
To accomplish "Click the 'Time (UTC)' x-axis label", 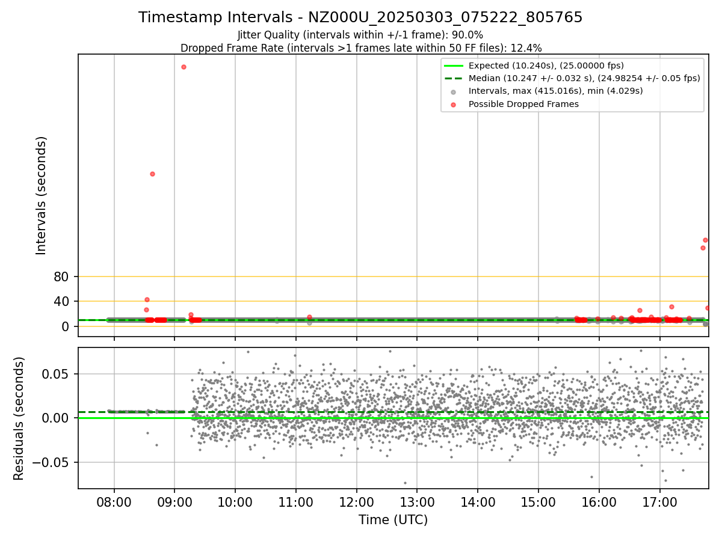I will click(x=393, y=520).
